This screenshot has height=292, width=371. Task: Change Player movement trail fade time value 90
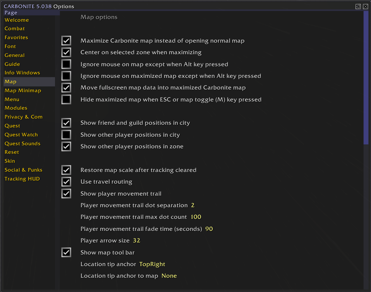tap(209, 229)
